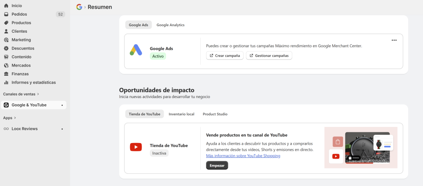Click the Mercados globe icon
The width and height of the screenshot is (423, 186).
[x=6, y=65]
